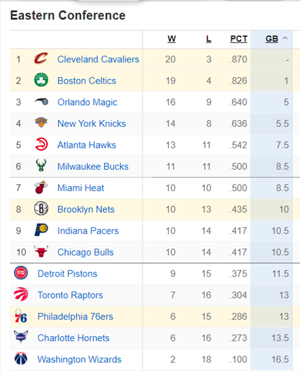Sort table by PCT header
This screenshot has width=300, height=373.
click(239, 39)
